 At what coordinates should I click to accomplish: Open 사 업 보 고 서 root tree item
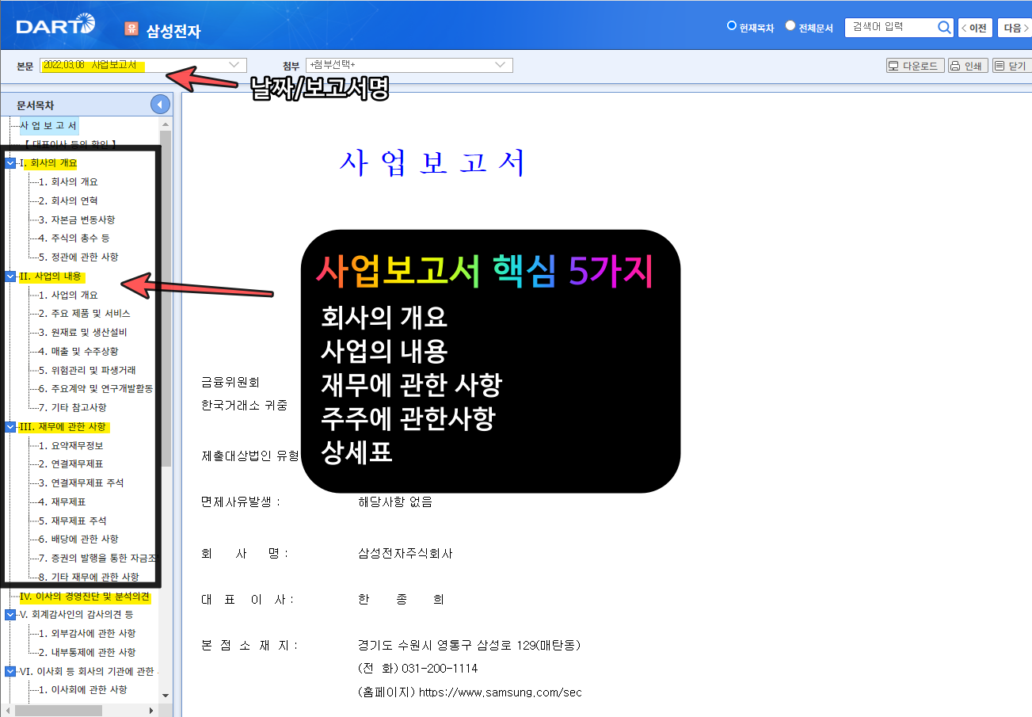pos(48,126)
